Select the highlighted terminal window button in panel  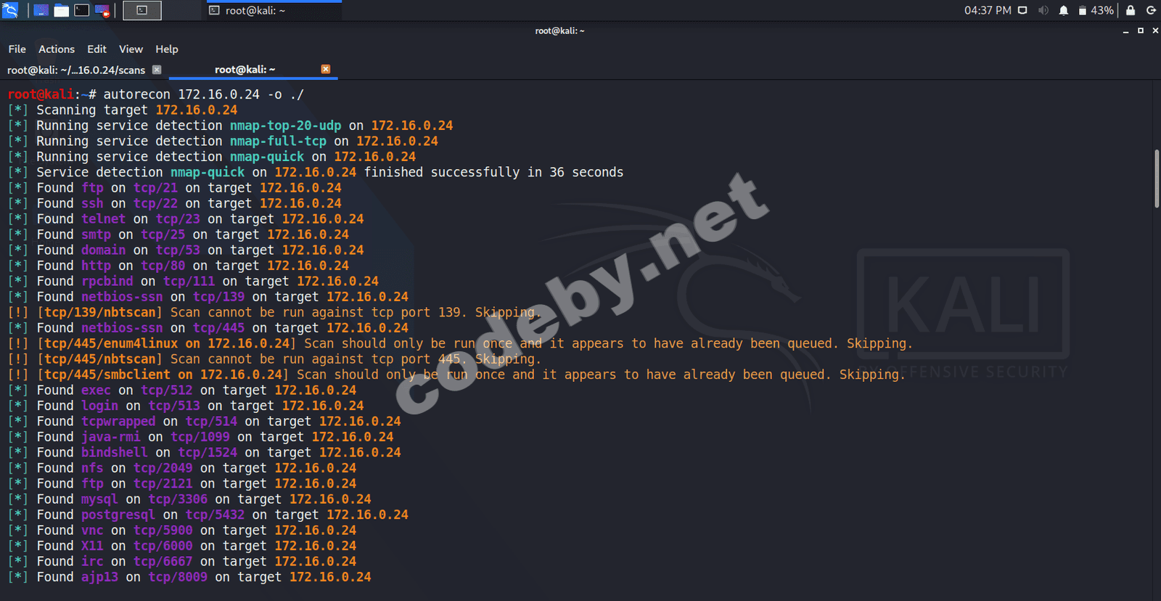pos(142,10)
